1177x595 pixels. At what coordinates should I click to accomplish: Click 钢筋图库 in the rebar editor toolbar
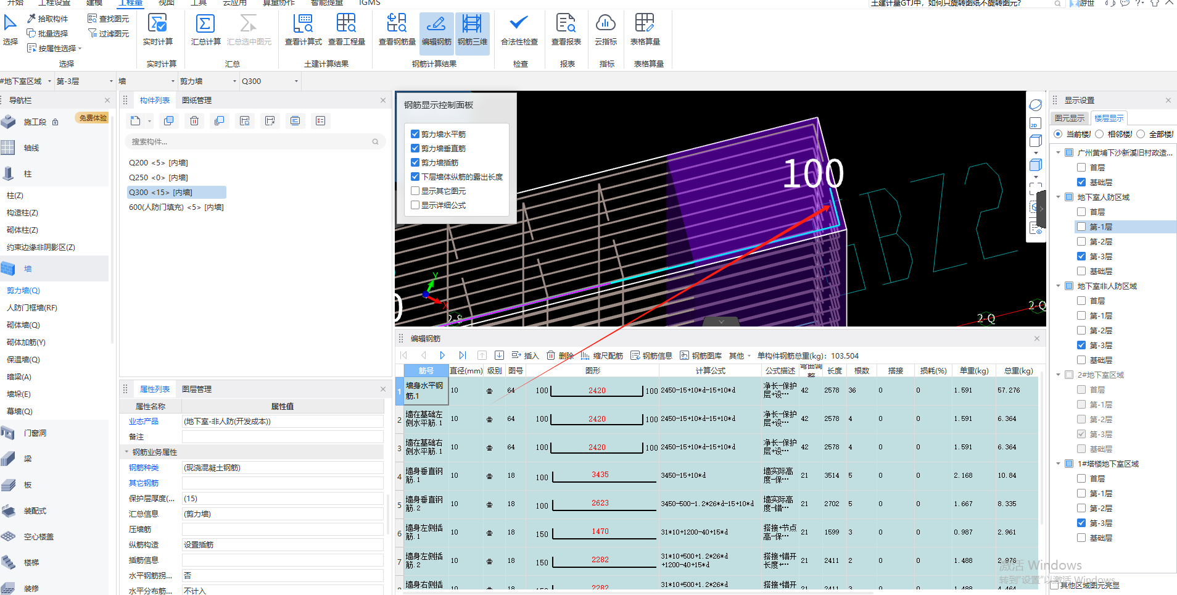tap(701, 356)
